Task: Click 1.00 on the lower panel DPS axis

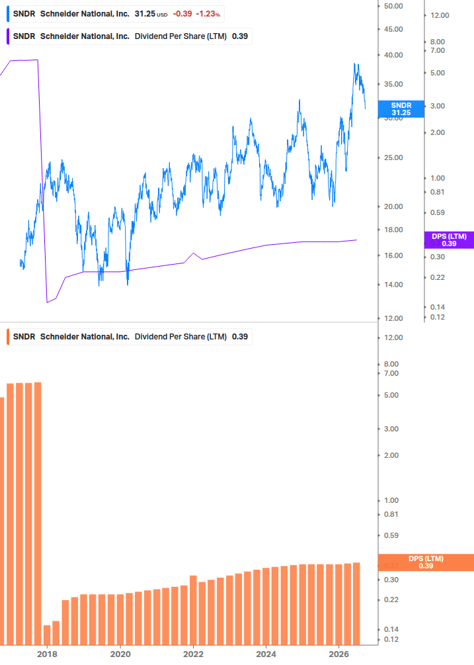Action: click(391, 500)
